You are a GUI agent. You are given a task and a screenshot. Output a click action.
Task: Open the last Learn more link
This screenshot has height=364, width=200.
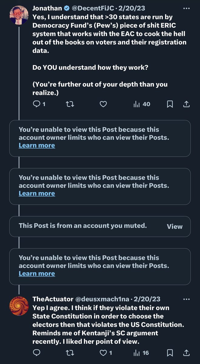[37, 274]
